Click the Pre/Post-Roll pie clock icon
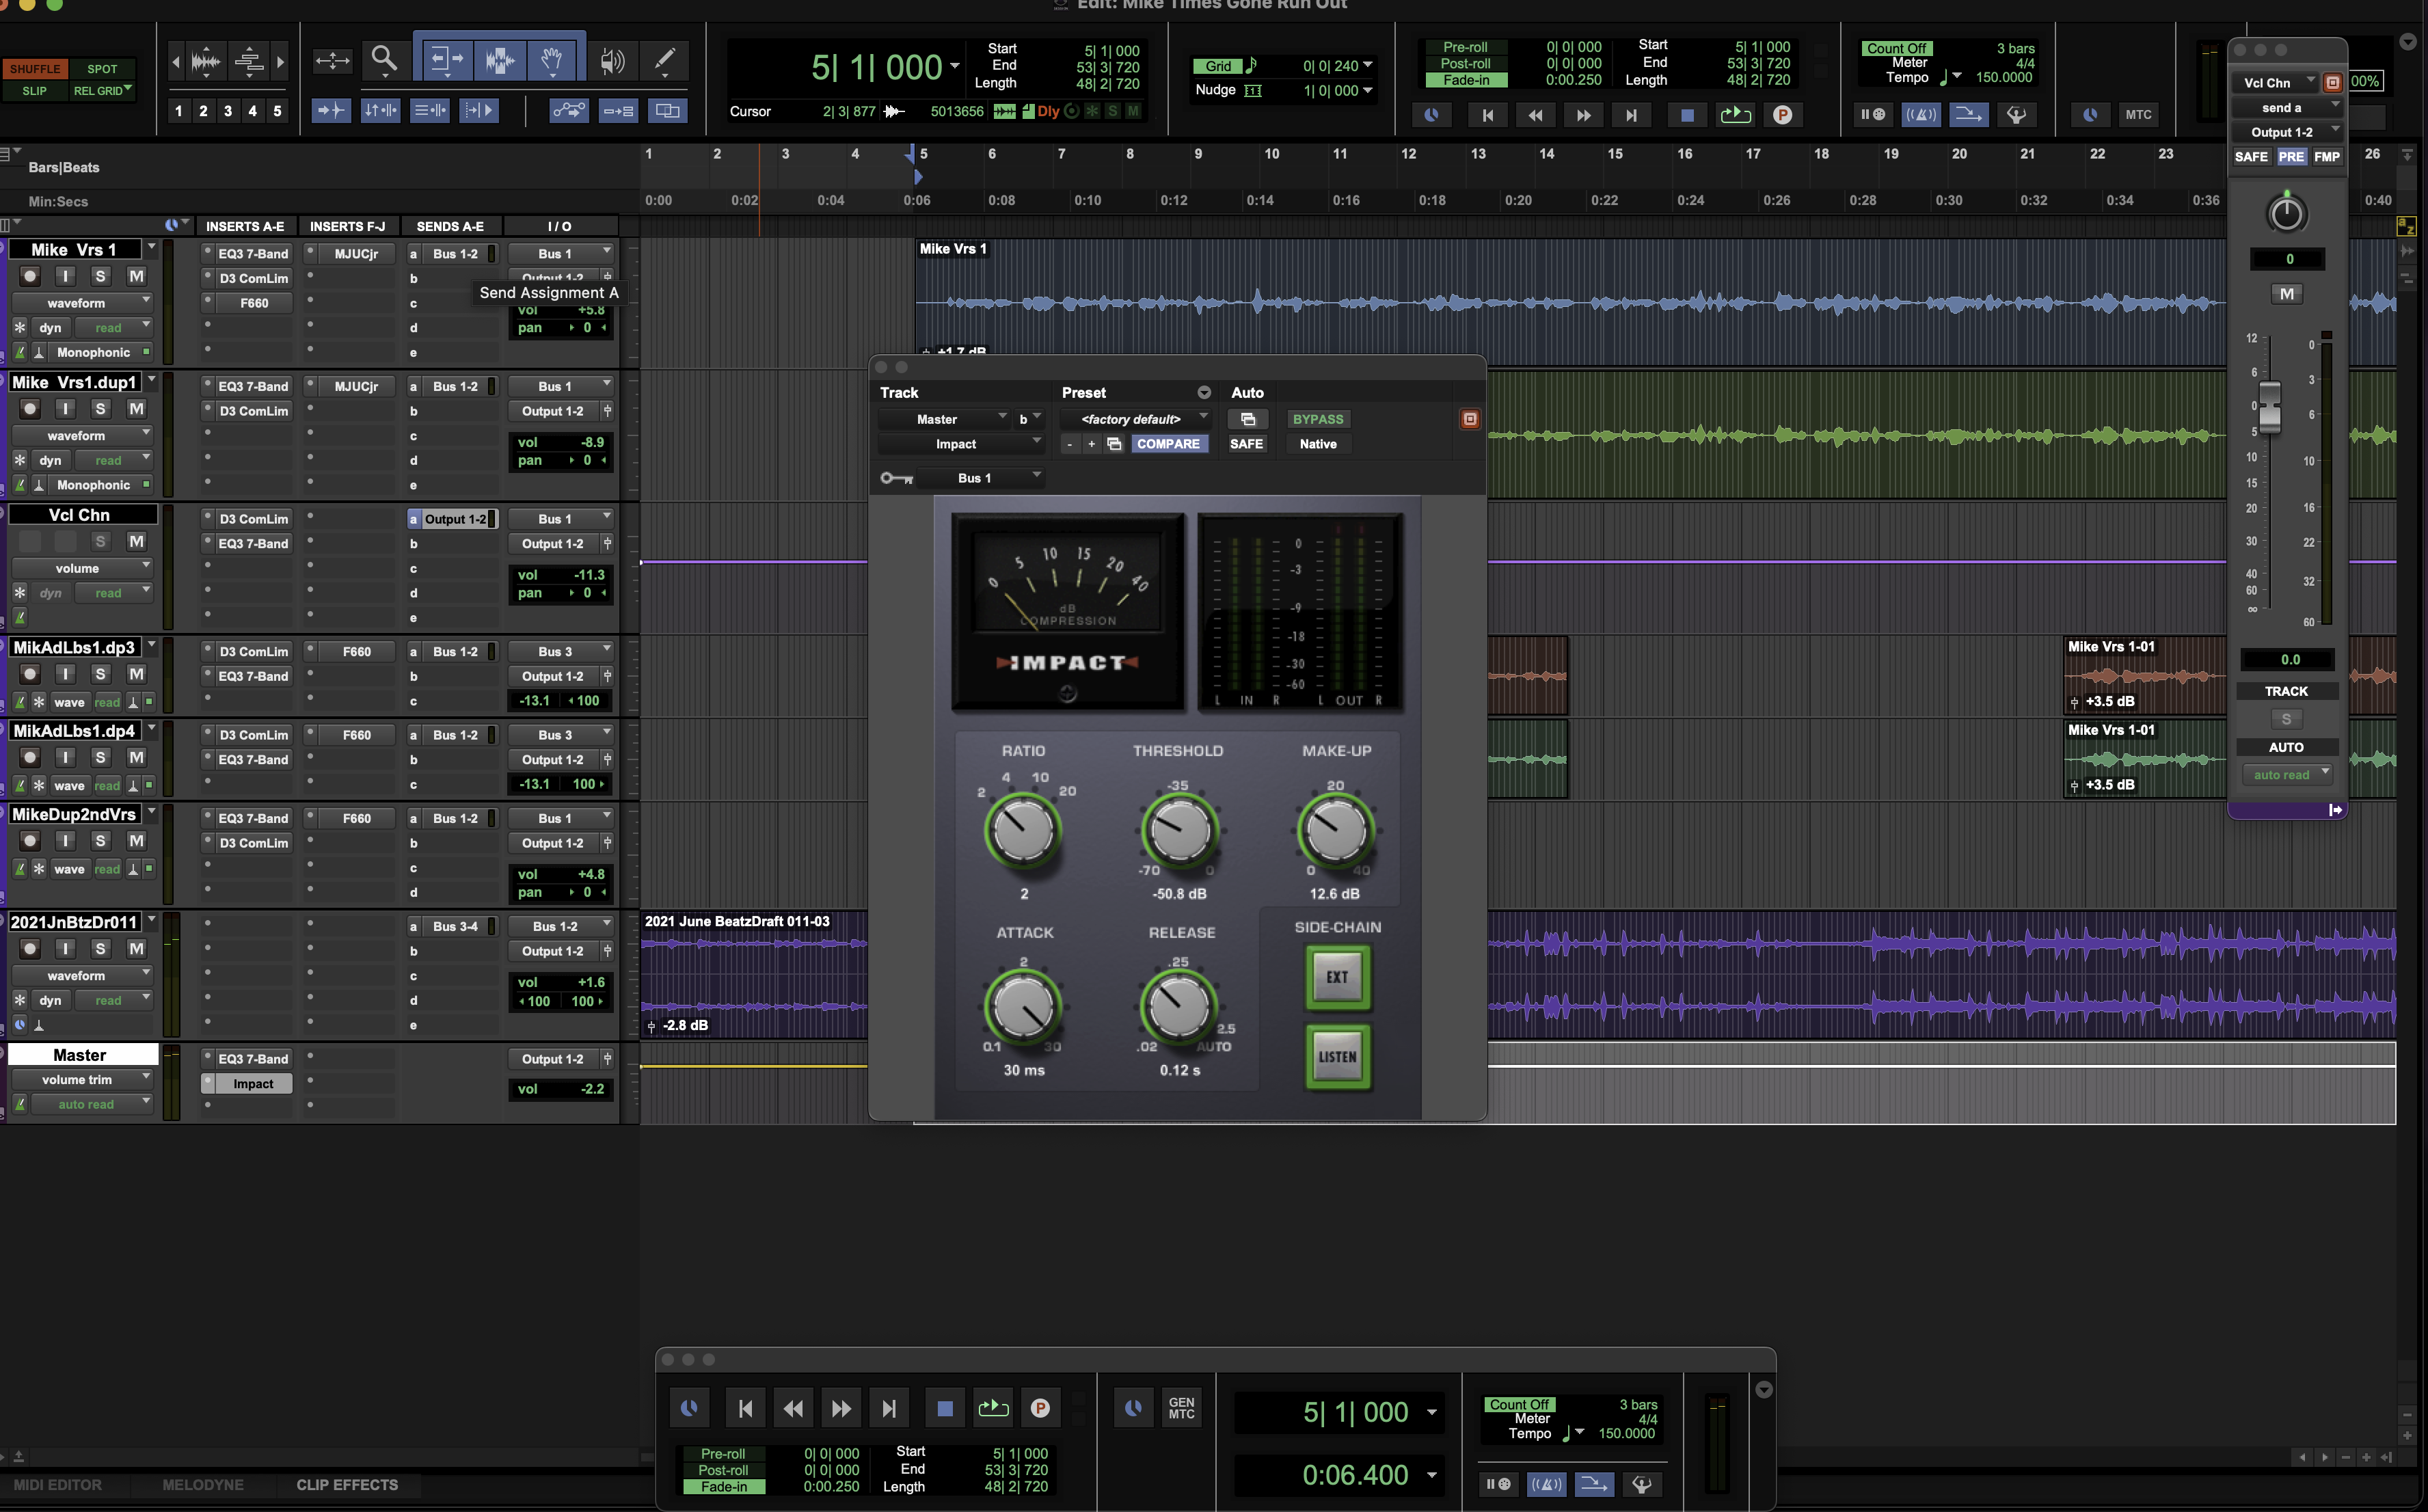 (1432, 114)
